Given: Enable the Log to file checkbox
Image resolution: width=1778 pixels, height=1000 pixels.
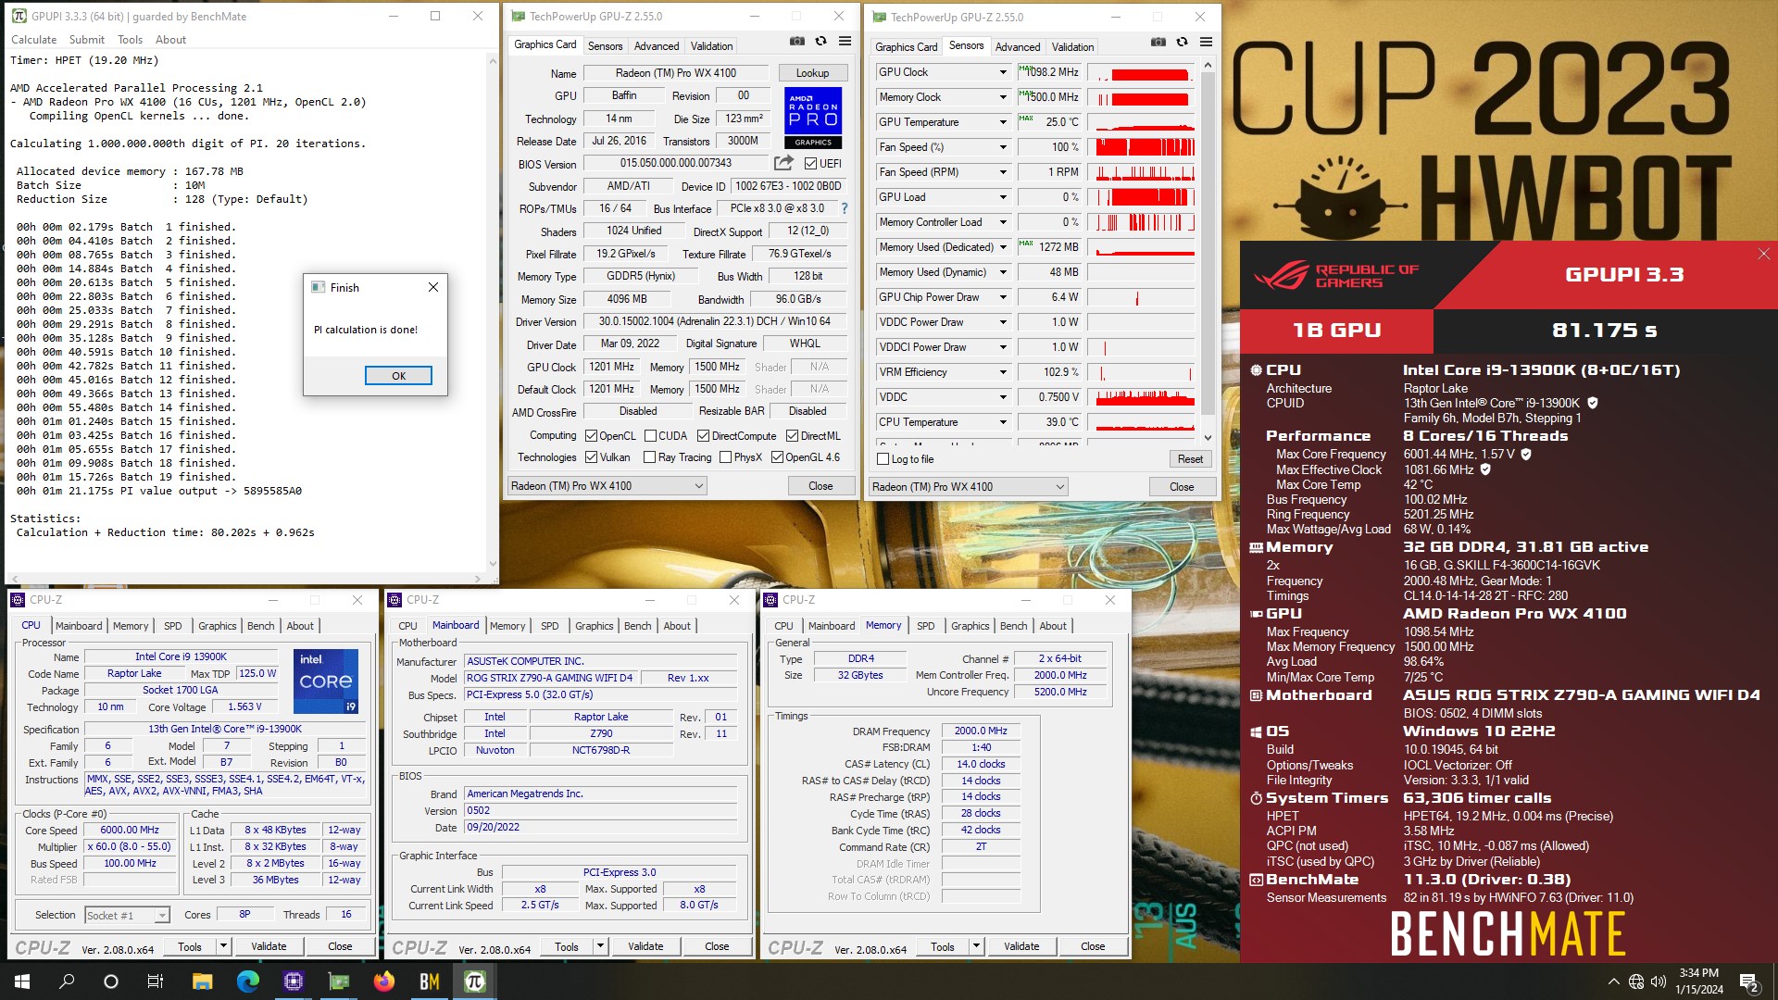Looking at the screenshot, I should coord(883,459).
